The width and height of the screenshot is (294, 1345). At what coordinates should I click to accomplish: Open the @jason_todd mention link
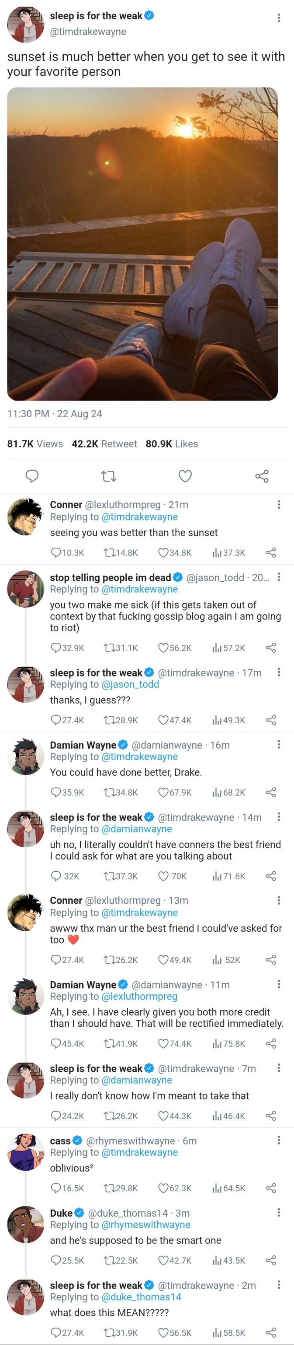[x=130, y=684]
